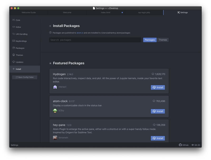Open the Editor settings section

click(x=25, y=27)
